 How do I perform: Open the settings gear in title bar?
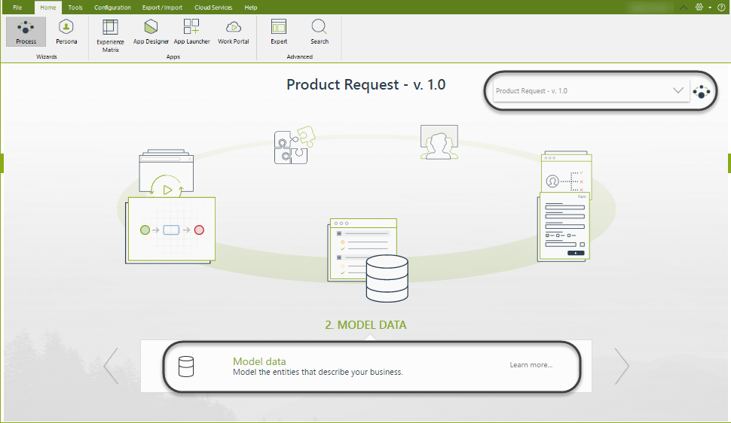click(x=699, y=7)
